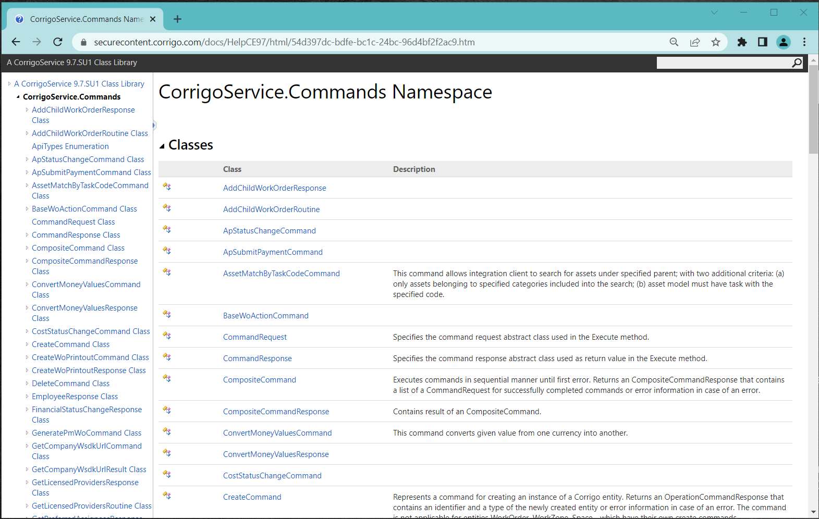Click the class icon beside ApSubmitPaymentCommand row

point(167,251)
